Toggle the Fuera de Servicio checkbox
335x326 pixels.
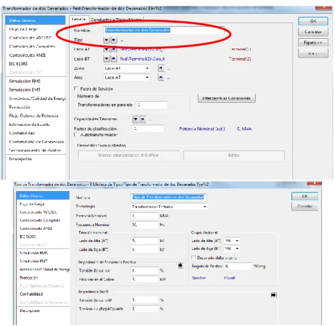[76, 88]
